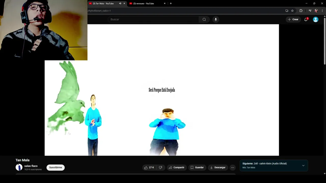Open the media controls music-note icon

310,11
